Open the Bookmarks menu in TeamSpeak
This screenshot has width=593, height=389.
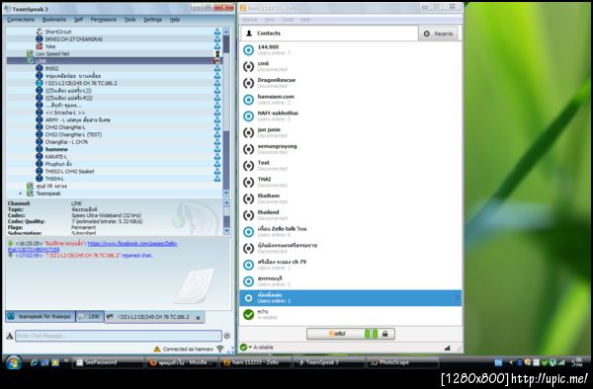click(x=54, y=20)
